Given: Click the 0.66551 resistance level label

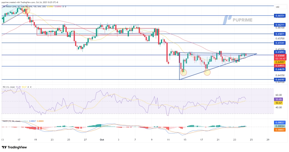Looking at the screenshot, I should pyautogui.click(x=281, y=16).
